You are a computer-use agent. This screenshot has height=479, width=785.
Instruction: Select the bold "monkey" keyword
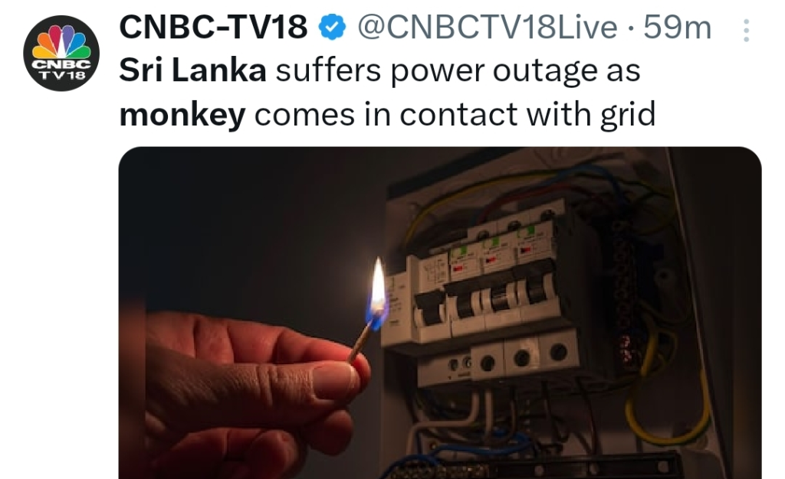tap(183, 114)
